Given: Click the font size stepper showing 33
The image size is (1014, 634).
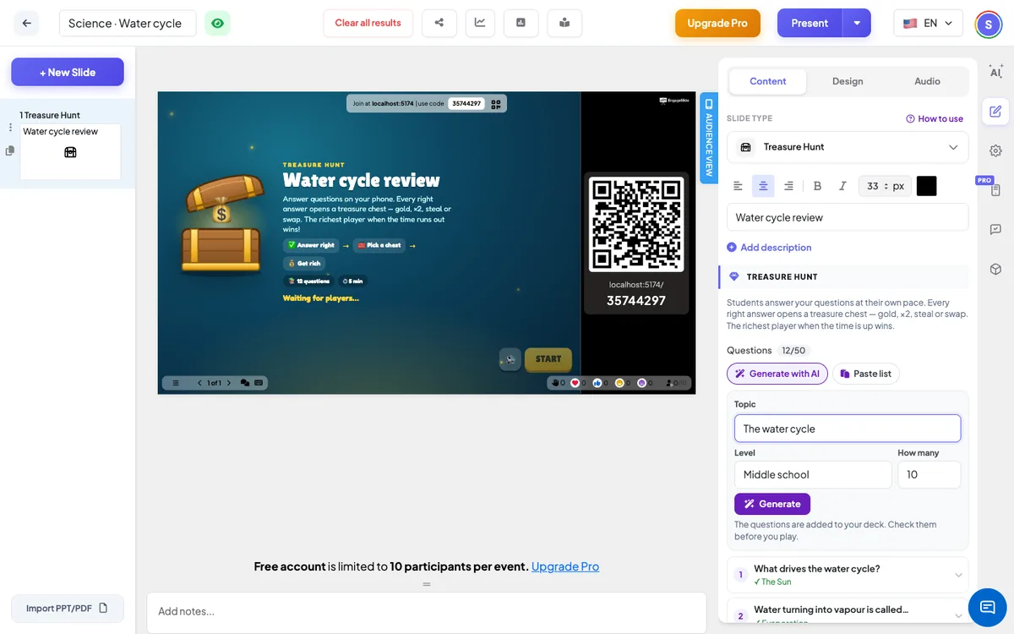Looking at the screenshot, I should (885, 186).
